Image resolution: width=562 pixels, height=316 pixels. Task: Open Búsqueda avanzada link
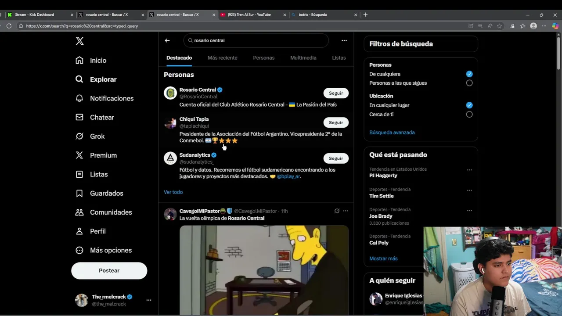[x=392, y=133]
